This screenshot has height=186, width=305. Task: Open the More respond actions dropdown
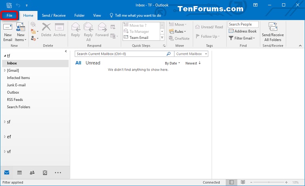[114, 36]
